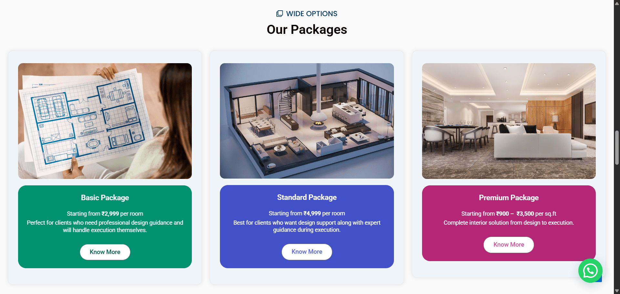Click the Basic Package heading
This screenshot has width=620, height=294.
click(x=105, y=198)
